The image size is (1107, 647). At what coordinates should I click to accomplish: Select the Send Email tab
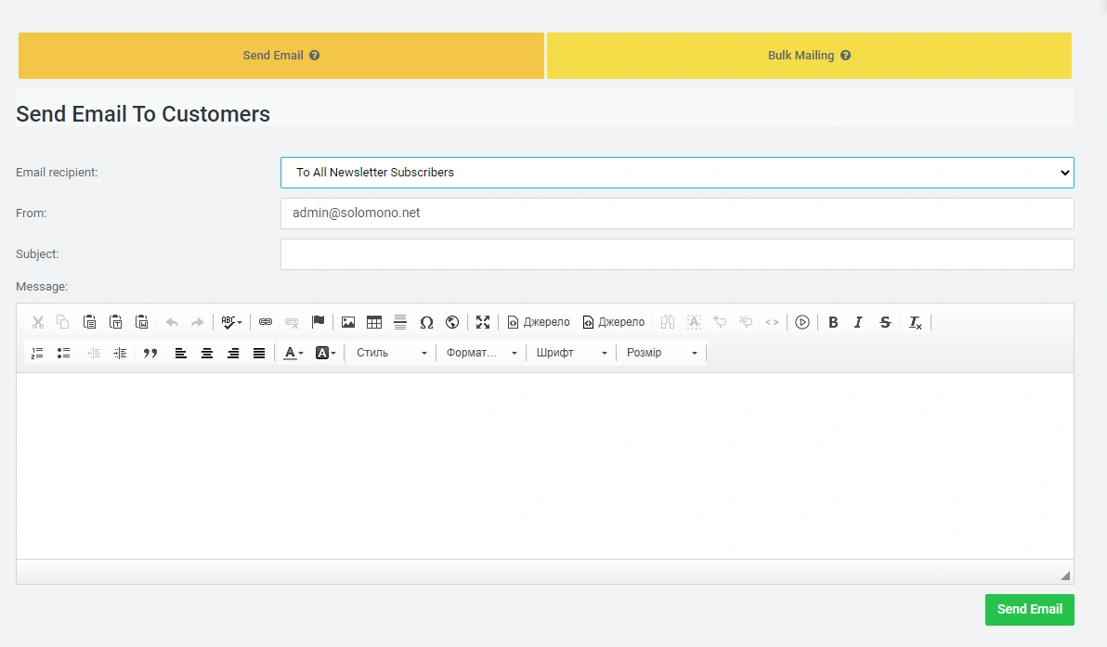[280, 56]
